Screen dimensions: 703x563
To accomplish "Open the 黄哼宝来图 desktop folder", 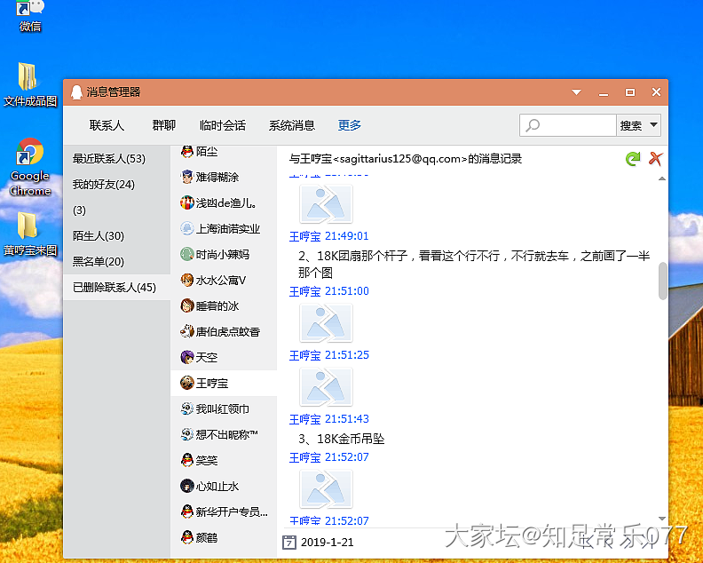I will coord(28,226).
